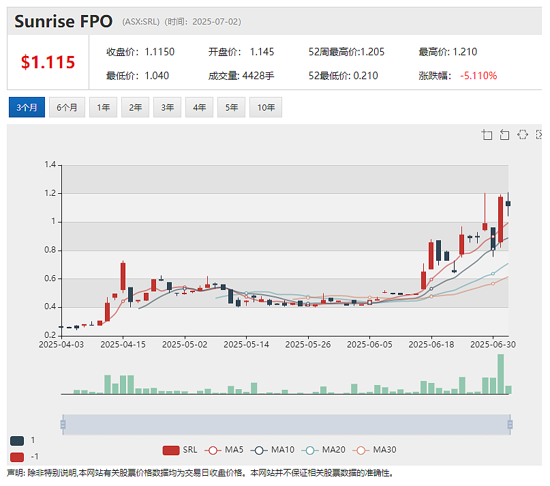The image size is (550, 486).
Task: Click the zoom reset icon
Action: click(x=504, y=134)
